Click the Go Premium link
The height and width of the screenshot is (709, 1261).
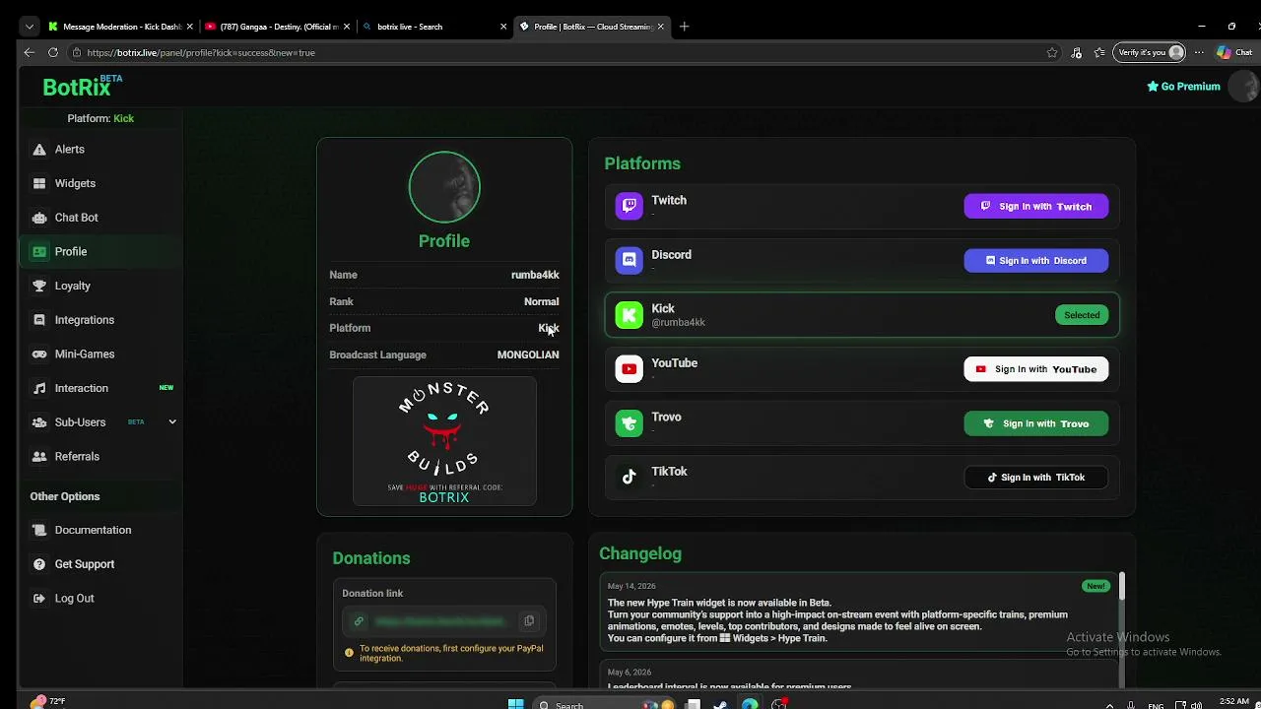[x=1183, y=87]
